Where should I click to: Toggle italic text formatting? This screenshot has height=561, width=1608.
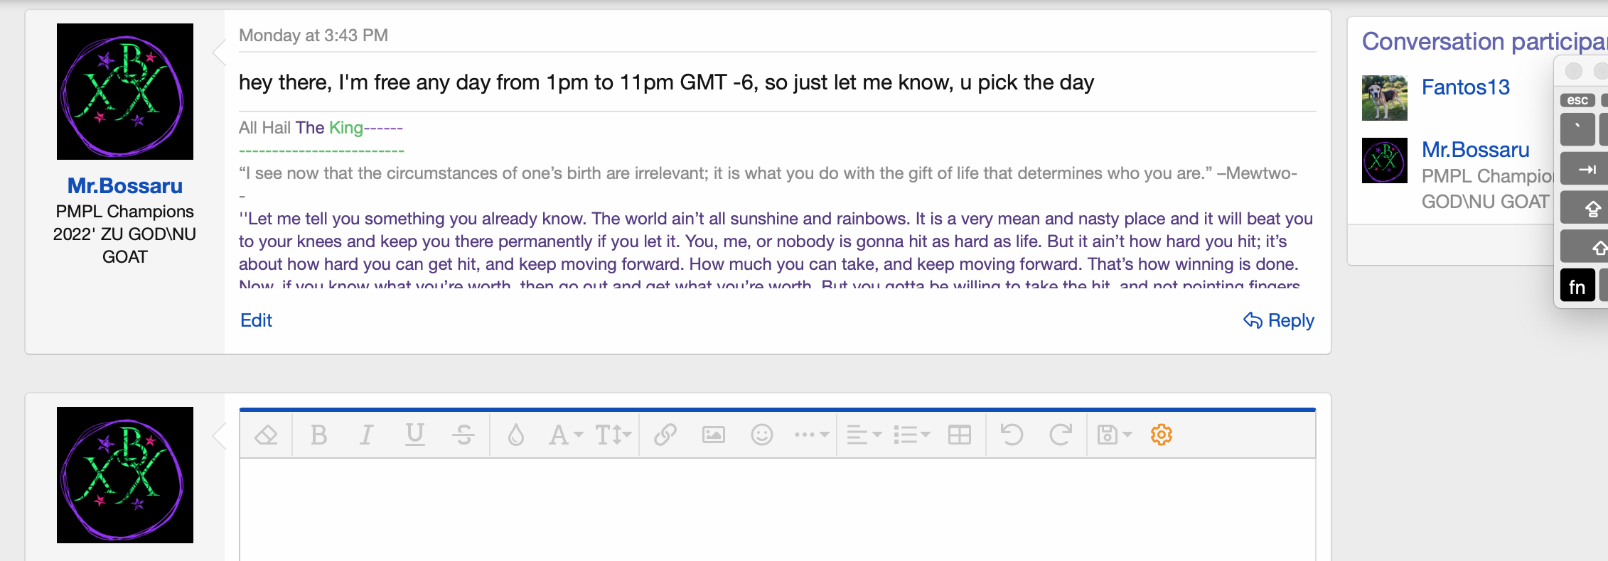pos(366,435)
